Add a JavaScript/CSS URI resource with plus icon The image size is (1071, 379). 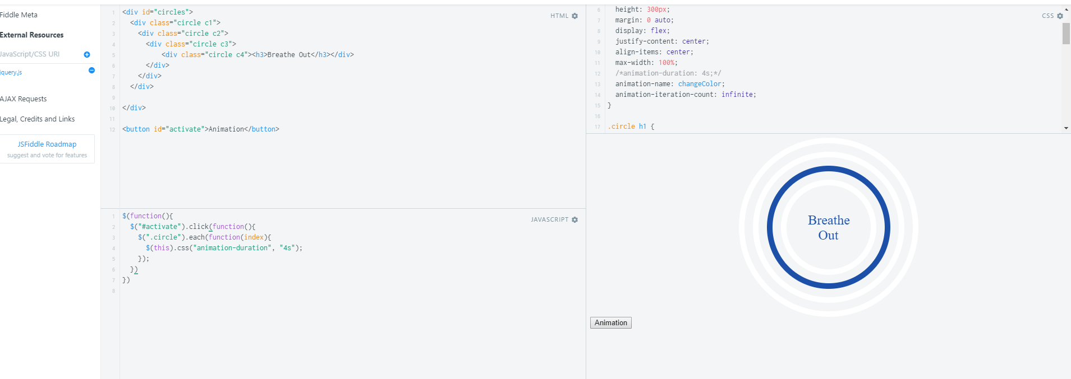pos(87,55)
